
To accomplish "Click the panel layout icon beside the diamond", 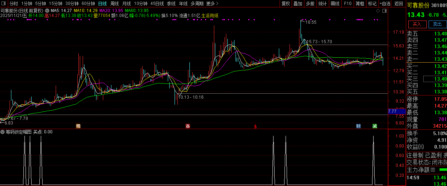I will click(384, 11).
